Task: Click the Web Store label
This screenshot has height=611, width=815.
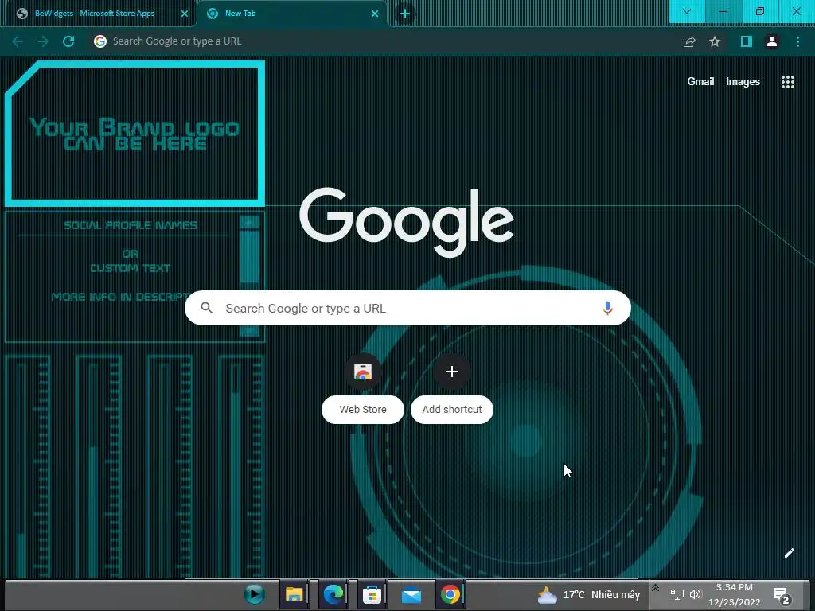Action: pos(363,410)
